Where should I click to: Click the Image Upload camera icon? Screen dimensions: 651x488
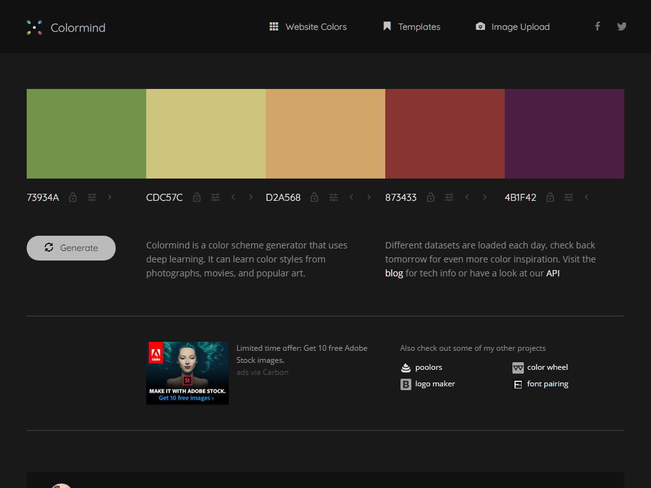click(x=481, y=27)
